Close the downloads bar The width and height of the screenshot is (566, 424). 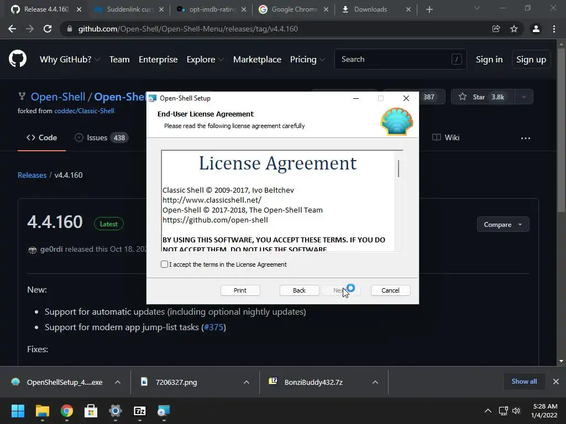[556, 381]
